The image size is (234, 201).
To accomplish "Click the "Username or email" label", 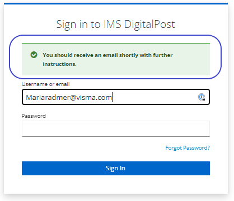I will pyautogui.click(x=45, y=84).
